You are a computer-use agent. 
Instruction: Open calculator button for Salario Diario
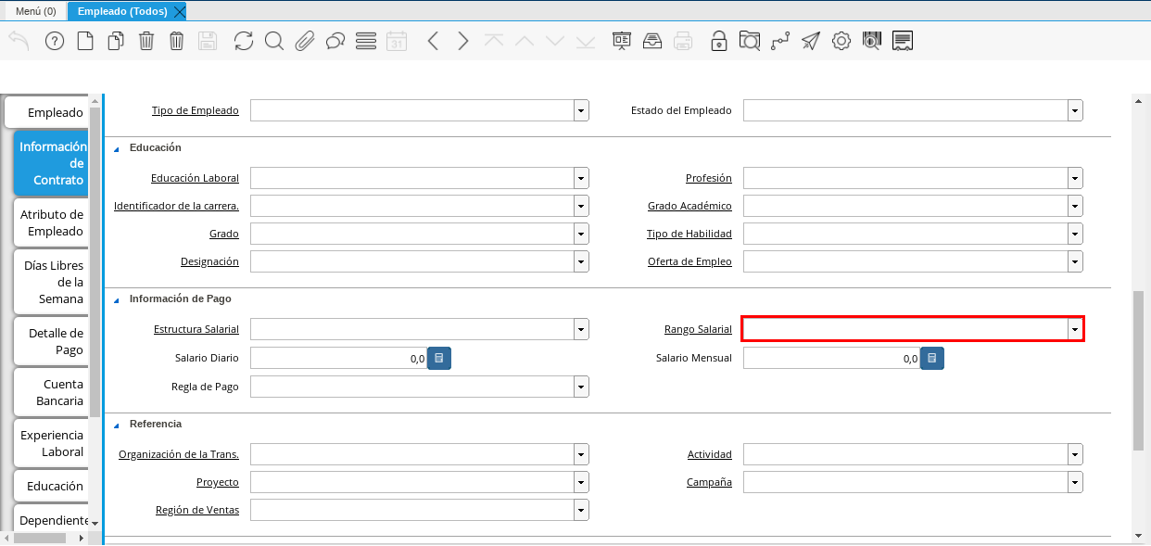[439, 358]
